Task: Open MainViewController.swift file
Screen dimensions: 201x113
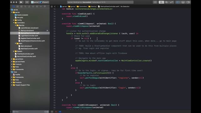Action: coord(28,49)
